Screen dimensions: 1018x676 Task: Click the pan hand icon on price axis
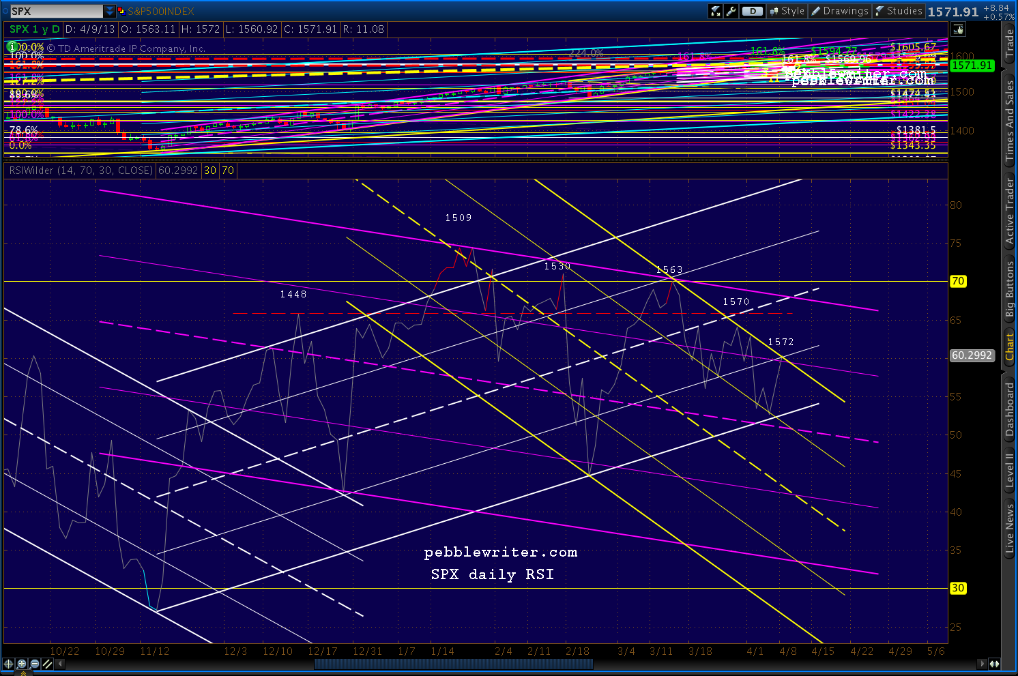[958, 29]
